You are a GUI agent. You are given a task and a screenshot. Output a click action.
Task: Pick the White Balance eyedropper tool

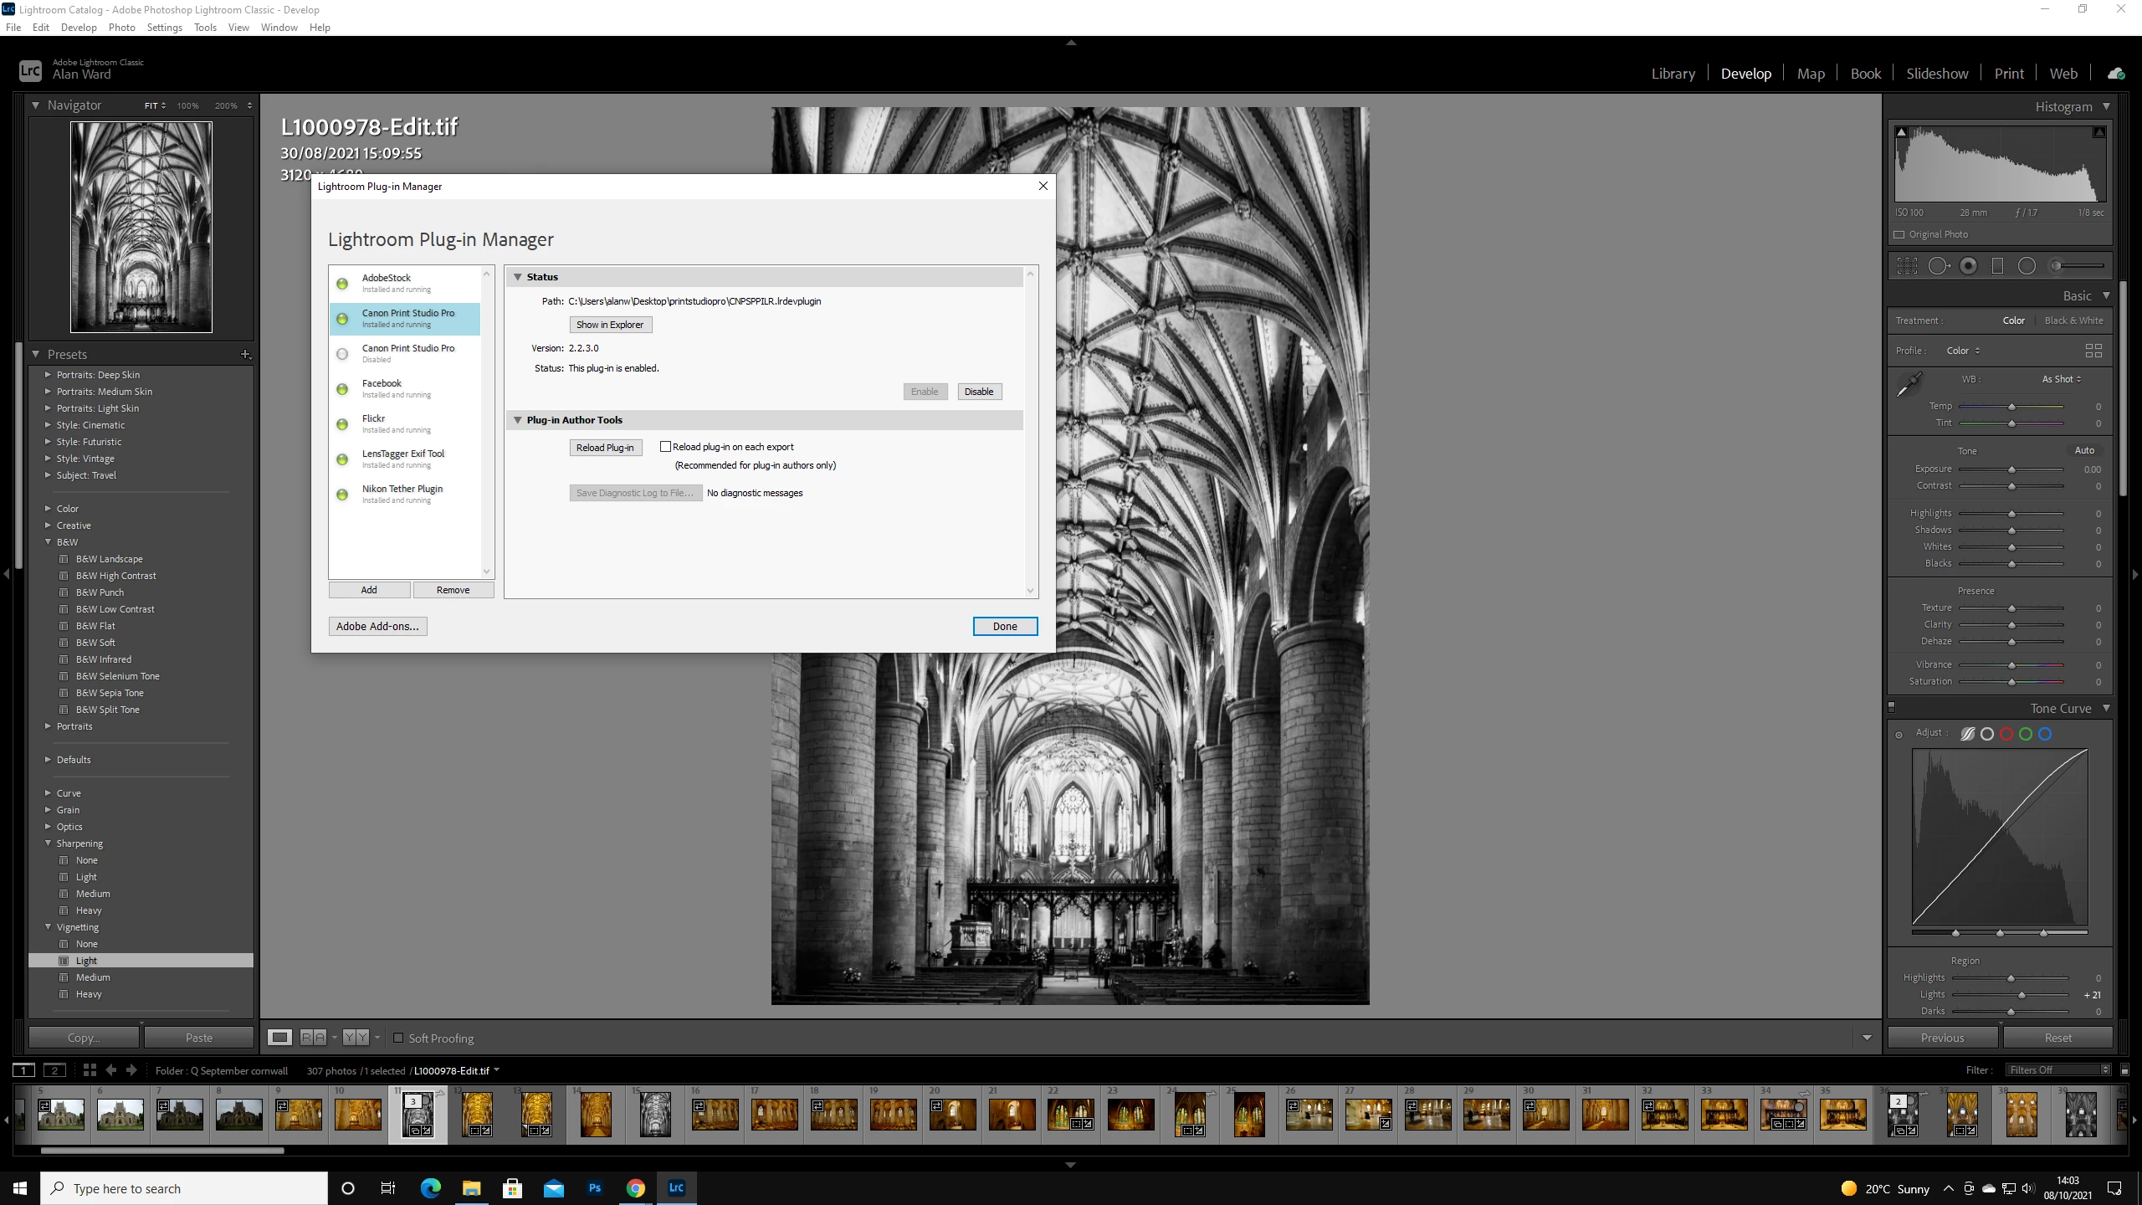pyautogui.click(x=1909, y=384)
